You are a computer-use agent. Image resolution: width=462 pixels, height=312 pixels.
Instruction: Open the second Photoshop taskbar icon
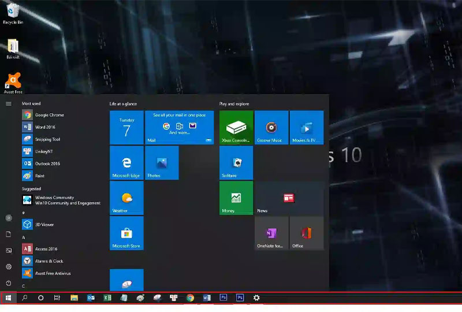click(240, 298)
